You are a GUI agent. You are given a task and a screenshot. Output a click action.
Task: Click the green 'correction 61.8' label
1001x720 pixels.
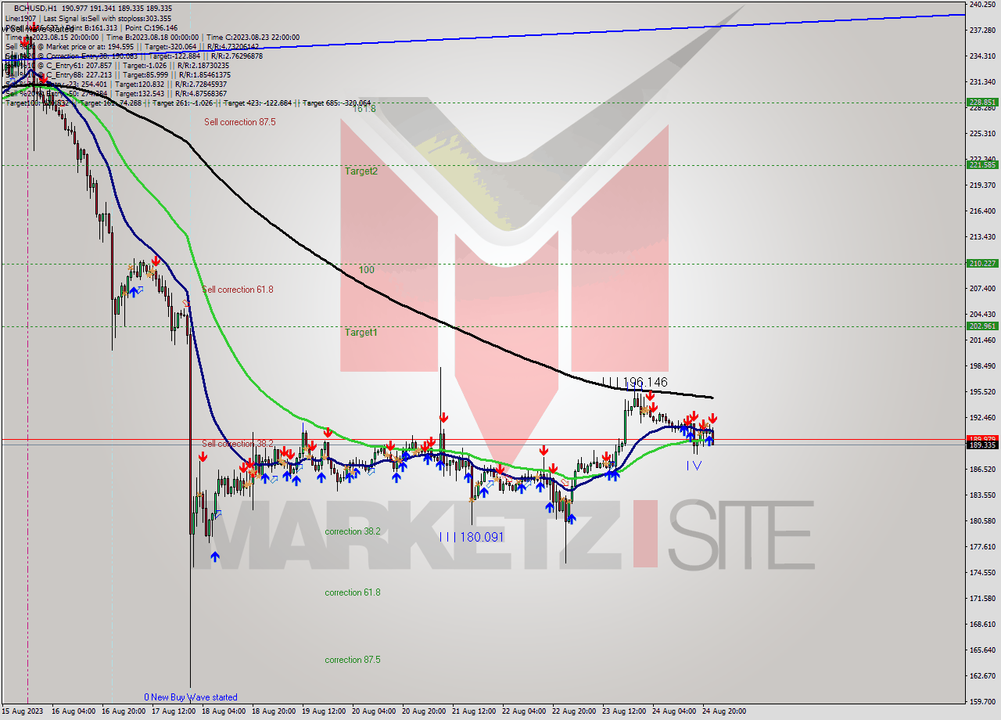[353, 592]
